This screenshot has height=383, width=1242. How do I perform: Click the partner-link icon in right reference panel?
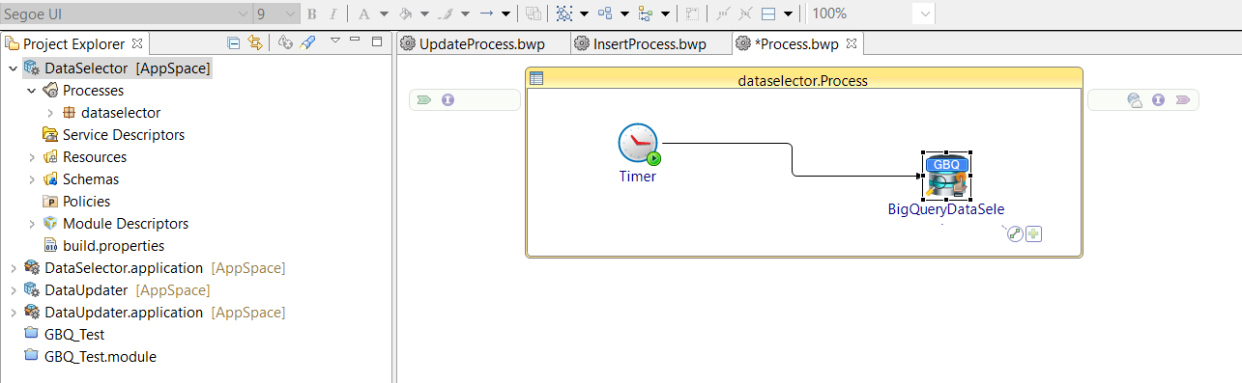(x=1135, y=99)
